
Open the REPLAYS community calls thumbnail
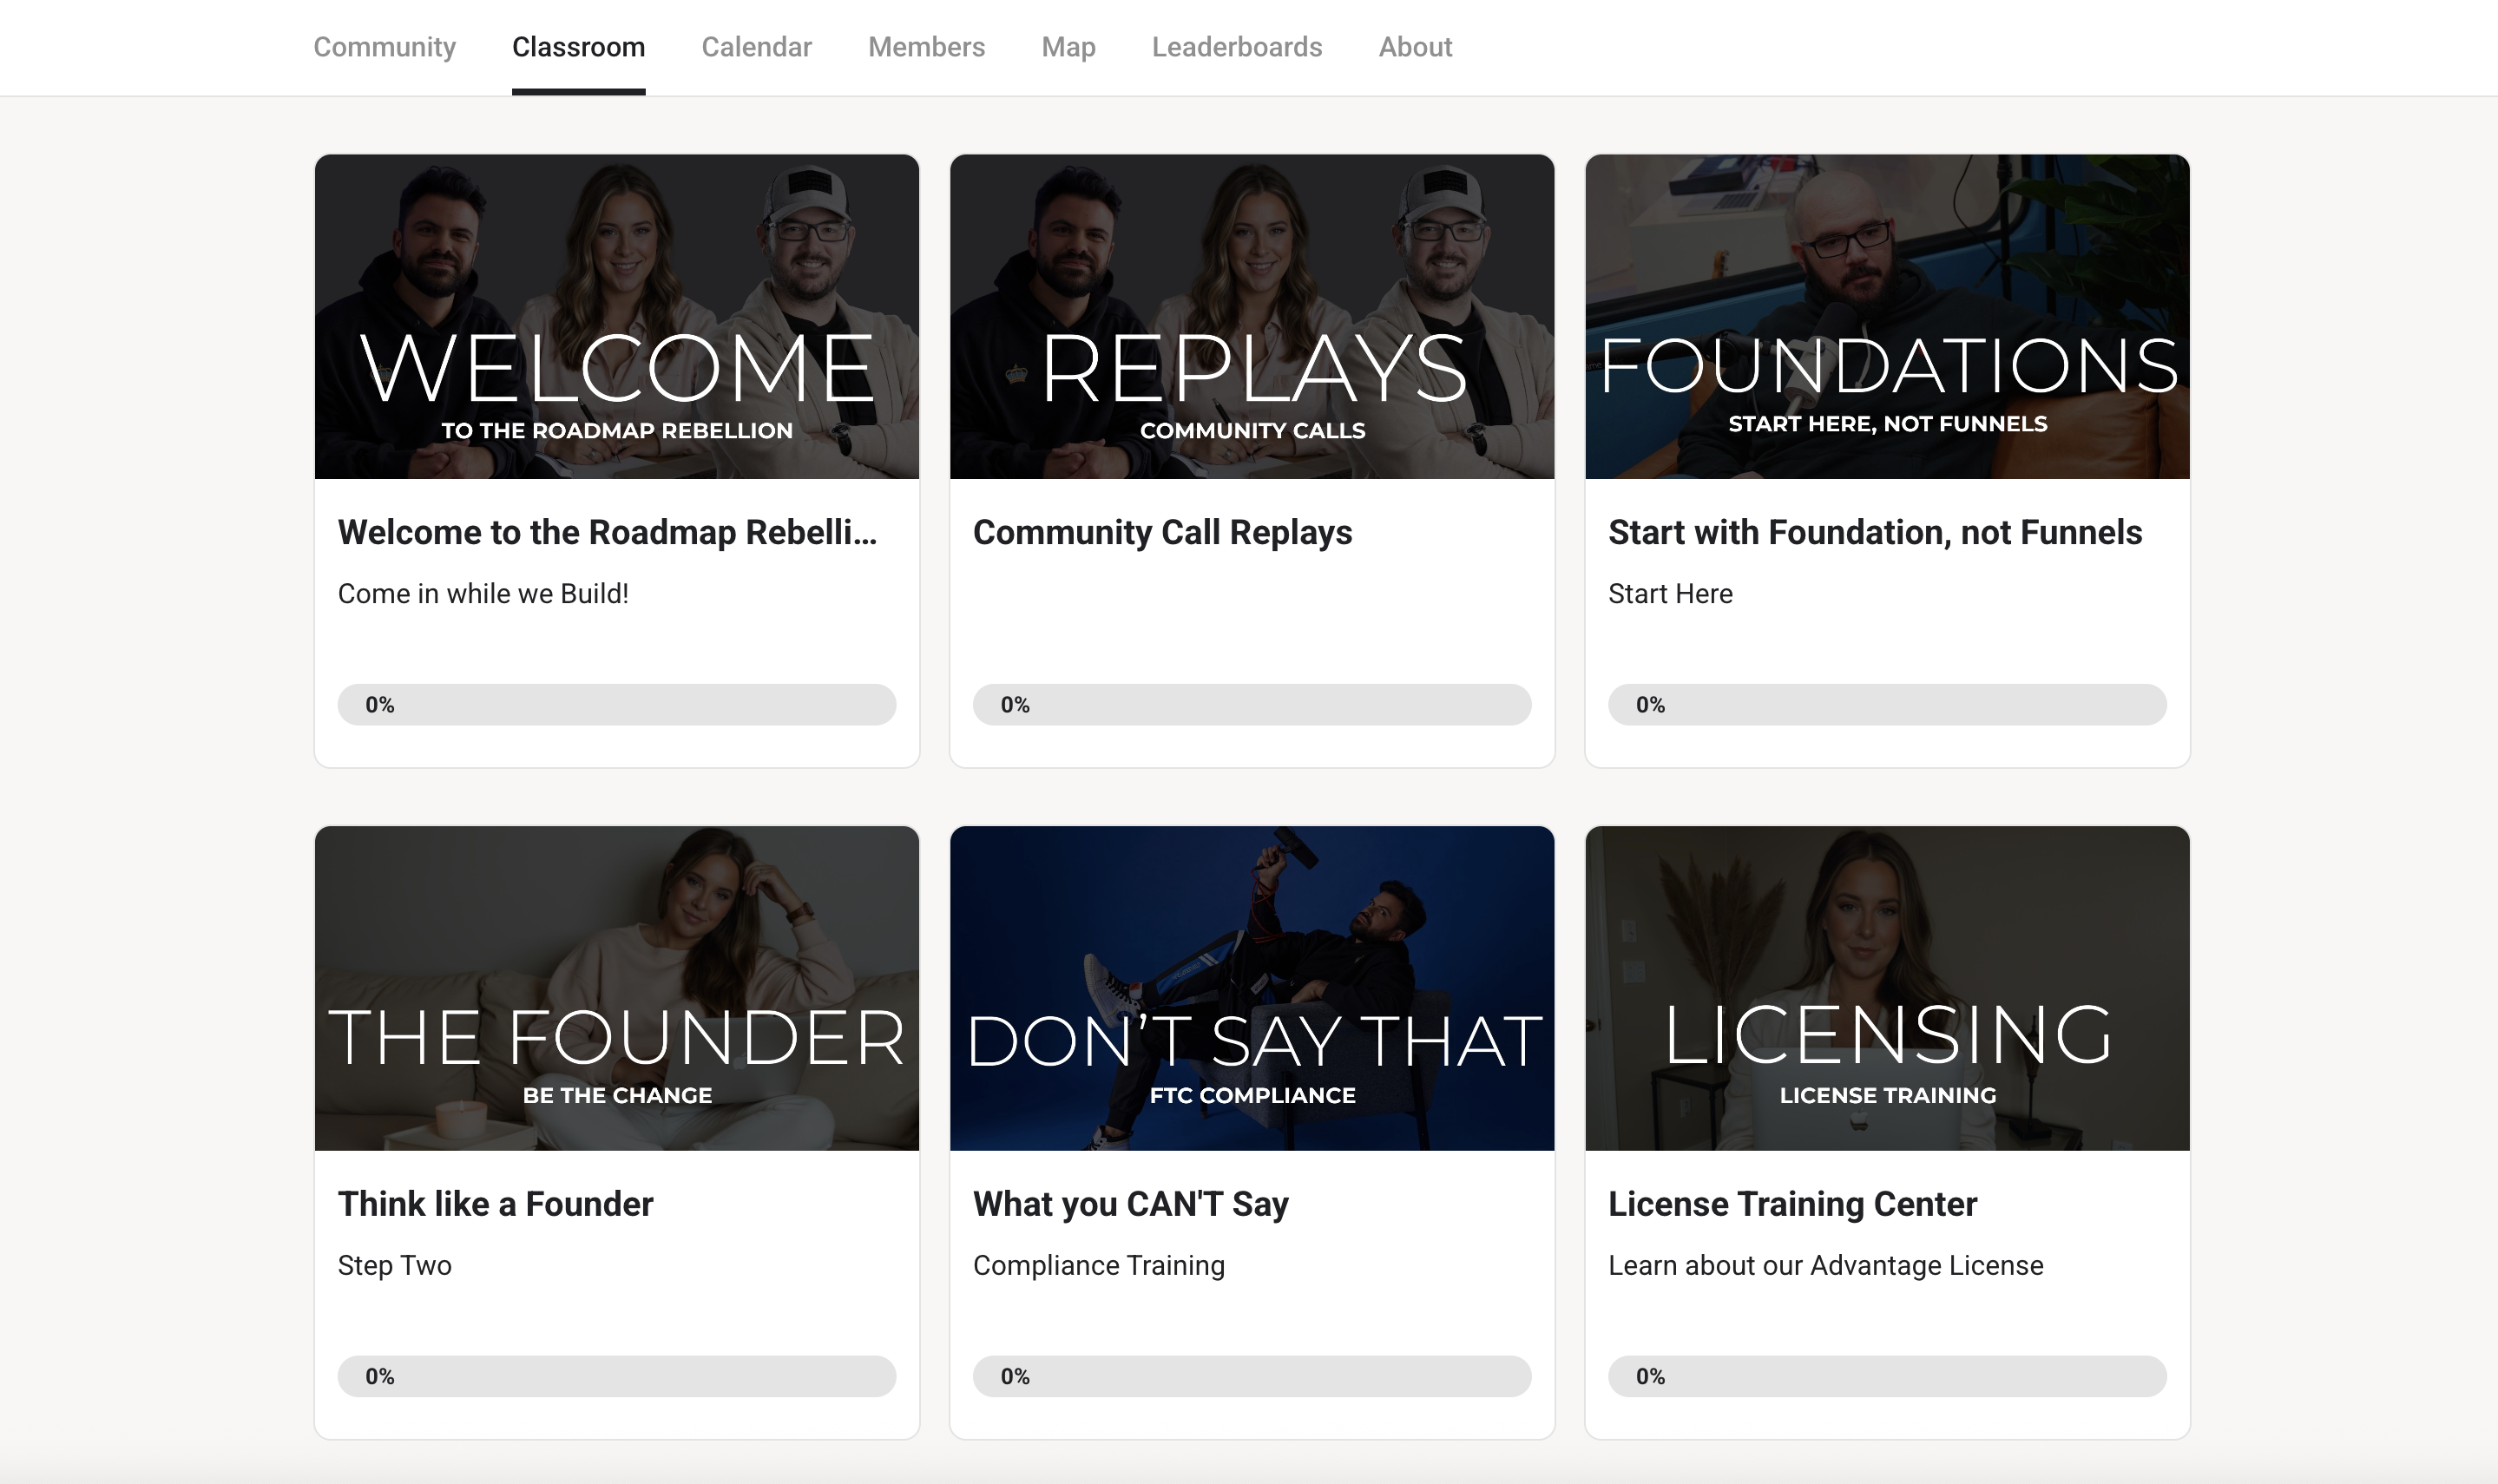[1251, 316]
